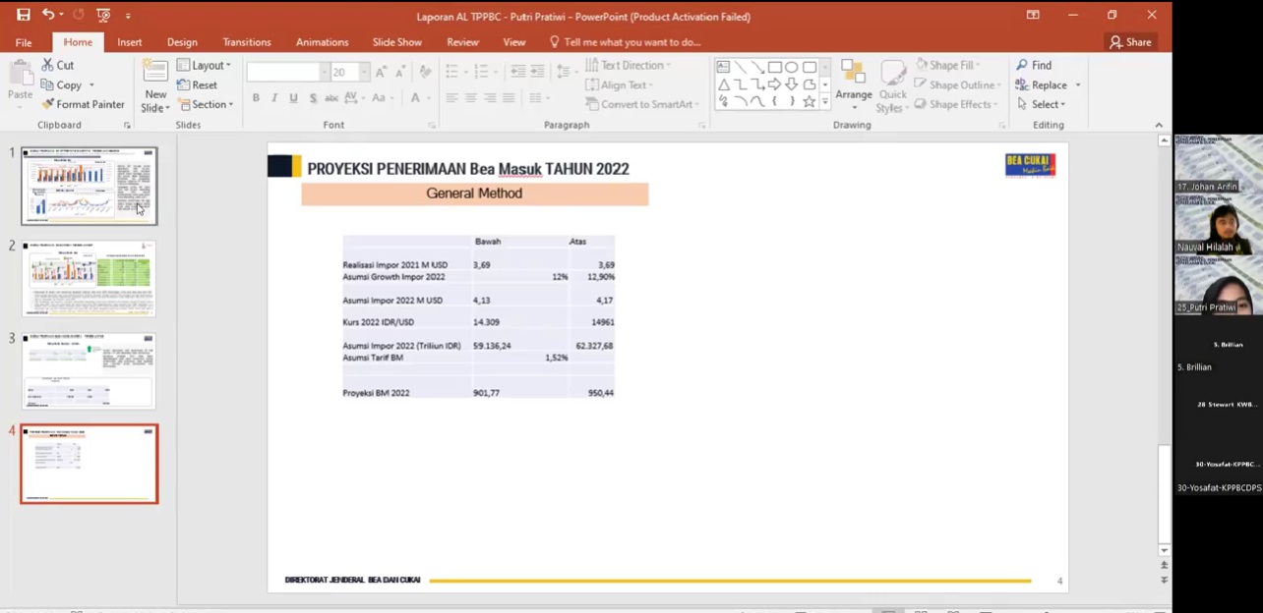Viewport: 1263px width, 613px height.
Task: Toggle Underline formatting button
Action: coord(293,98)
